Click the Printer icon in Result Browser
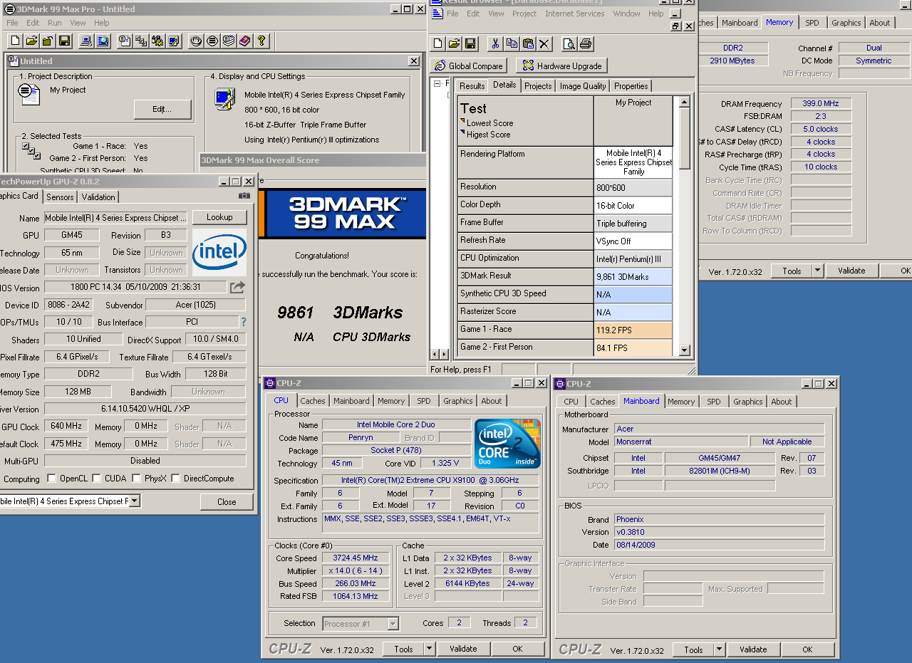912x663 pixels. click(586, 44)
